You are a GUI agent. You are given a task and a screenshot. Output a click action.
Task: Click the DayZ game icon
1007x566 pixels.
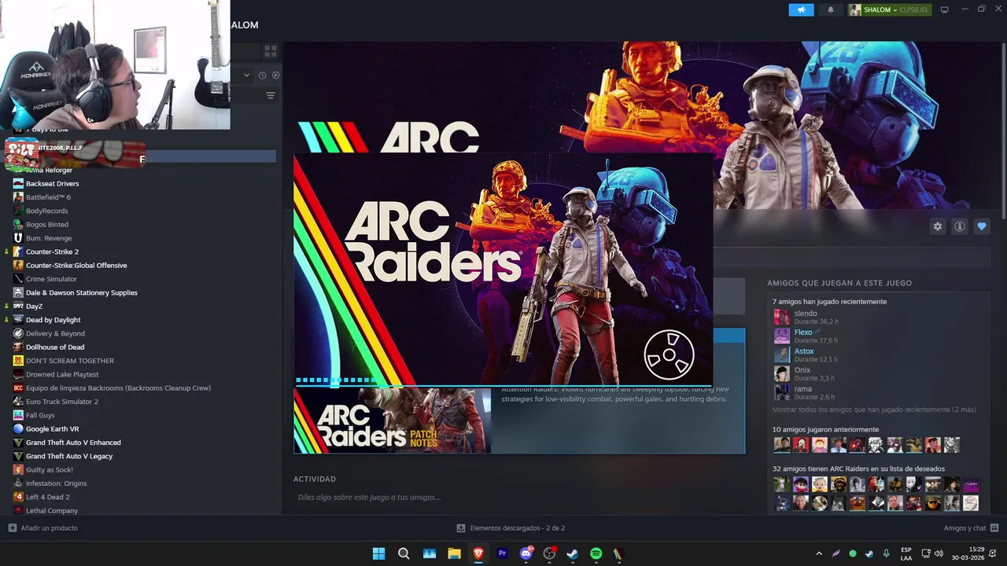point(18,306)
